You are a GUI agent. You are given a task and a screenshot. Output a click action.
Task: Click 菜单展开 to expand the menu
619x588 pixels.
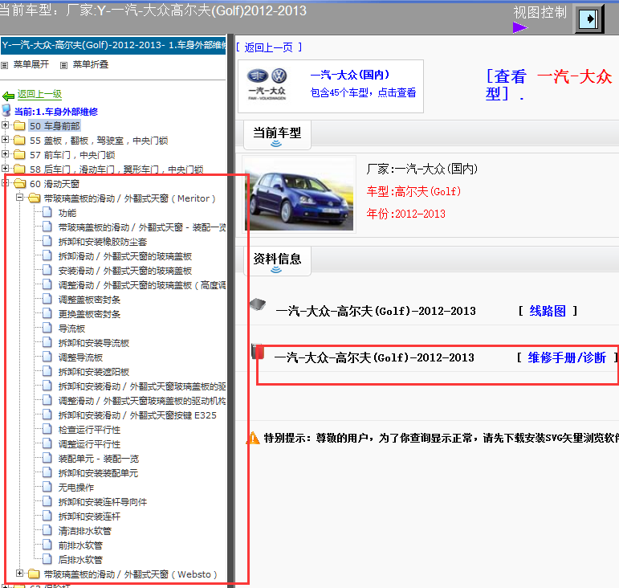[31, 64]
